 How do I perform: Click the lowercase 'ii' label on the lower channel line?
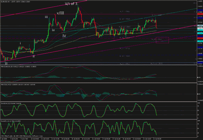pyautogui.click(x=33, y=56)
